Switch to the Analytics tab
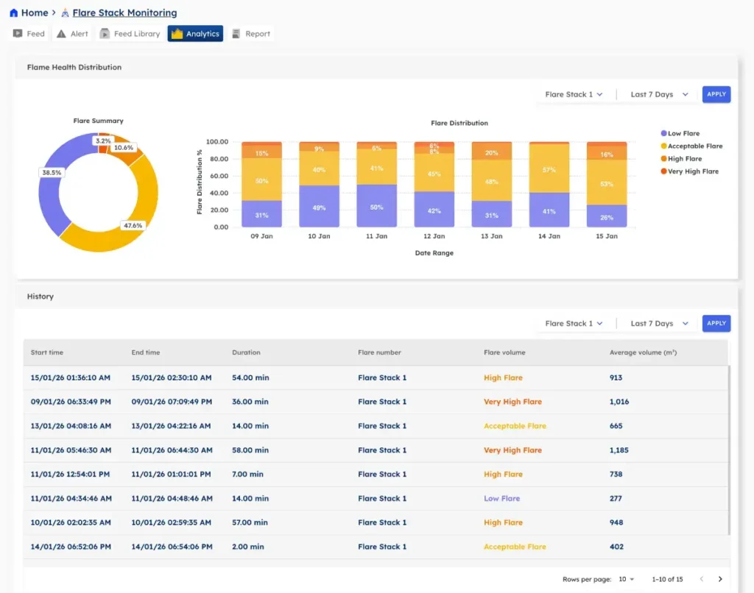 click(195, 34)
